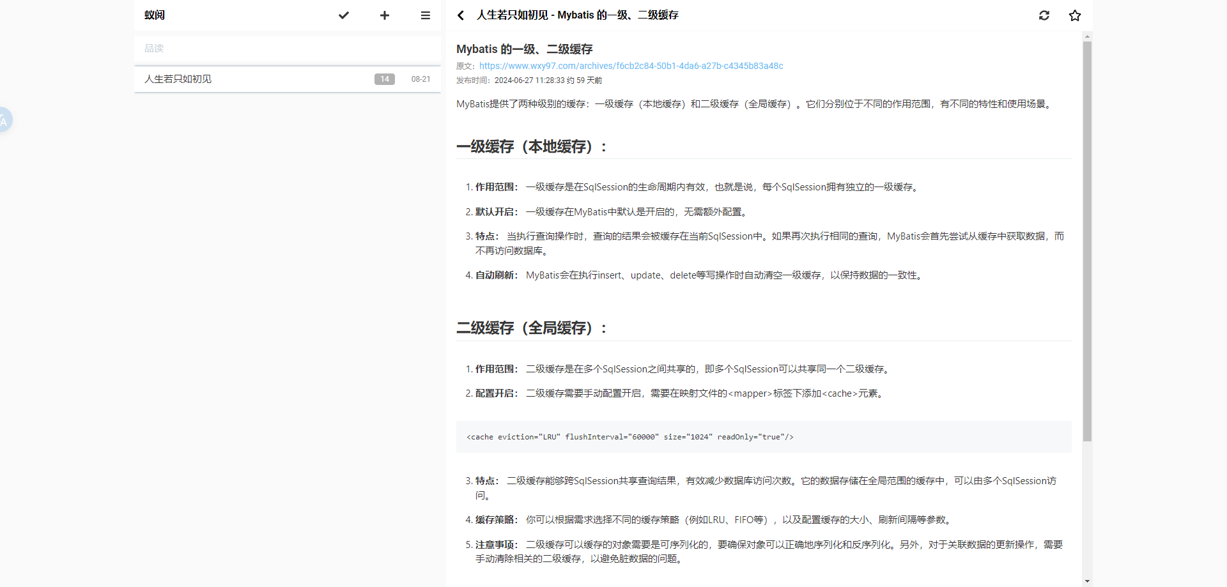Click the floating translate icon at left edge
The width and height of the screenshot is (1227, 587).
(x=4, y=120)
